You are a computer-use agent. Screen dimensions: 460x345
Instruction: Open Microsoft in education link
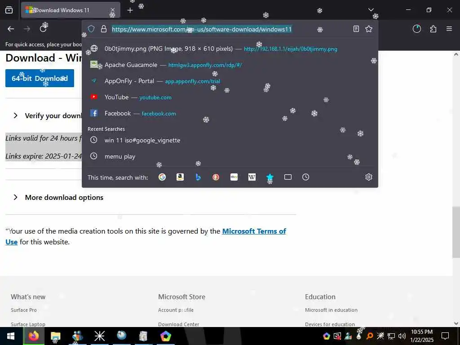(331, 310)
